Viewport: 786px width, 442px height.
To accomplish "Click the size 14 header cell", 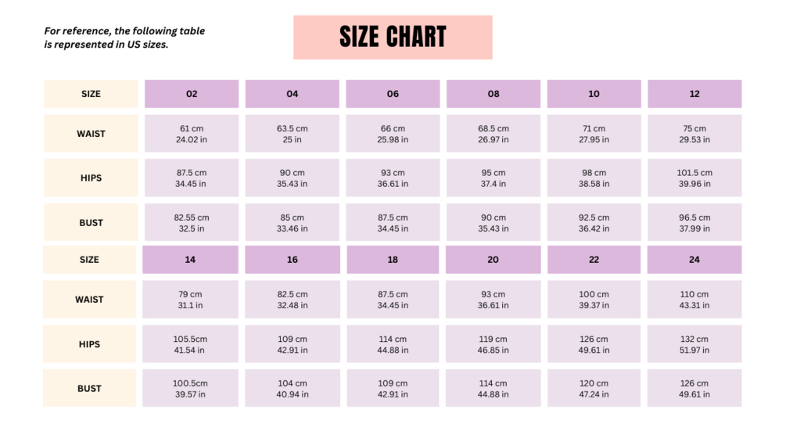I will [190, 260].
